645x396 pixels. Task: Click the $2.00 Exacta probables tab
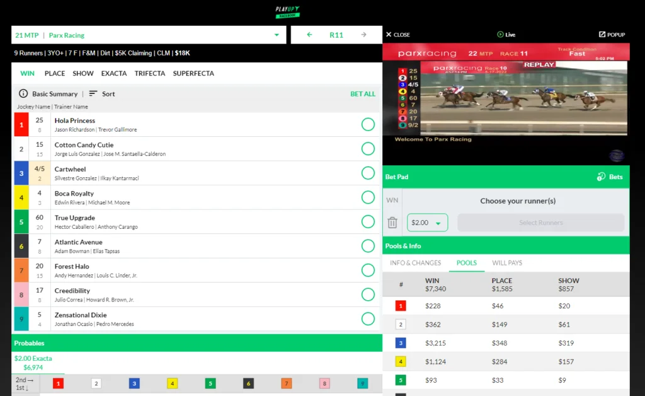(33, 363)
